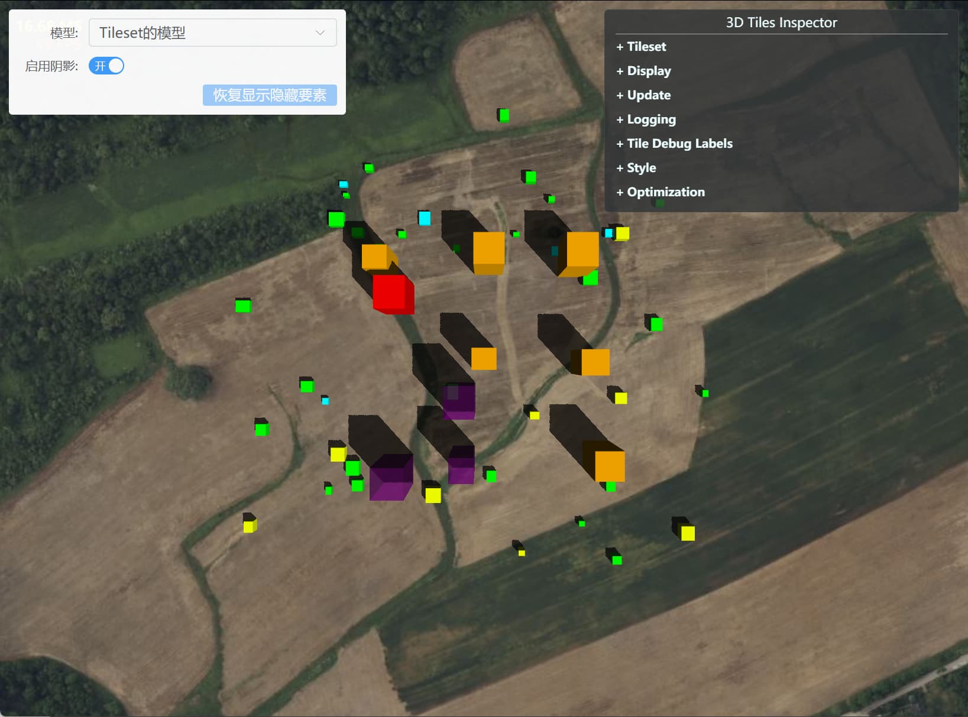The height and width of the screenshot is (717, 968).
Task: Pick the largest purple cube
Action: [x=390, y=478]
